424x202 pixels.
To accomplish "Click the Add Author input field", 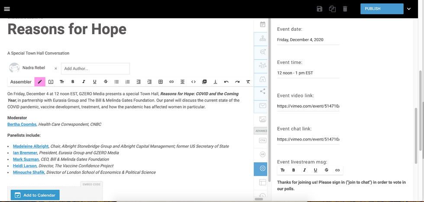I will (x=95, y=68).
